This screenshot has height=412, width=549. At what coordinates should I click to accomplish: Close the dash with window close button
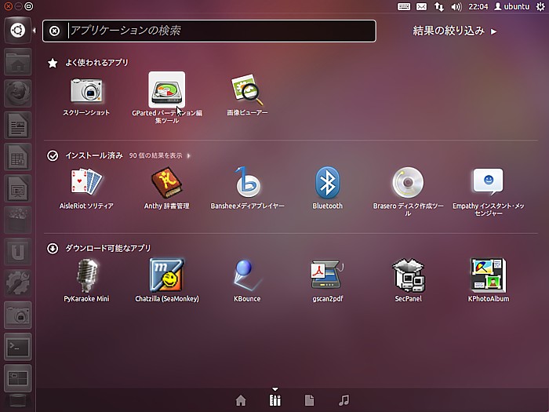pos(8,6)
